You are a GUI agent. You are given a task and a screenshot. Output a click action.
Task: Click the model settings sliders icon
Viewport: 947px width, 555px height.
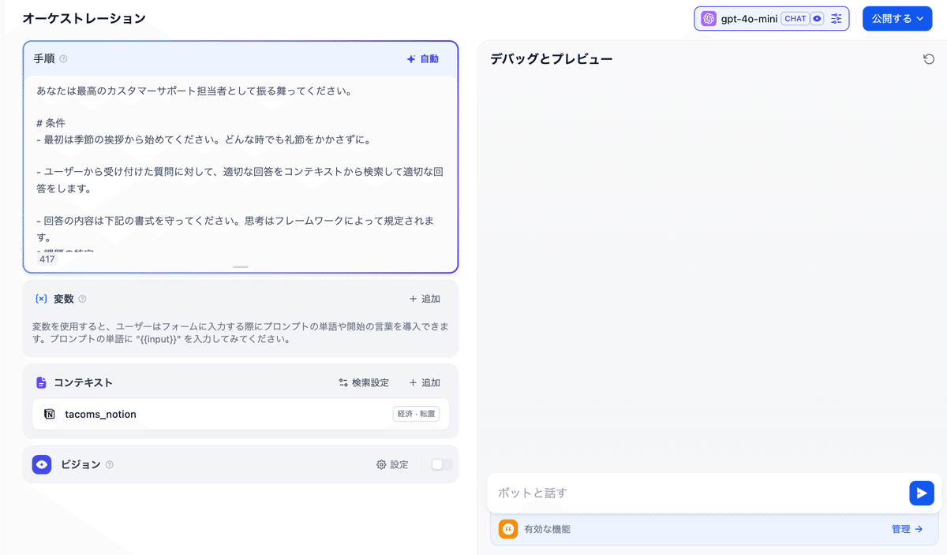[x=837, y=18]
